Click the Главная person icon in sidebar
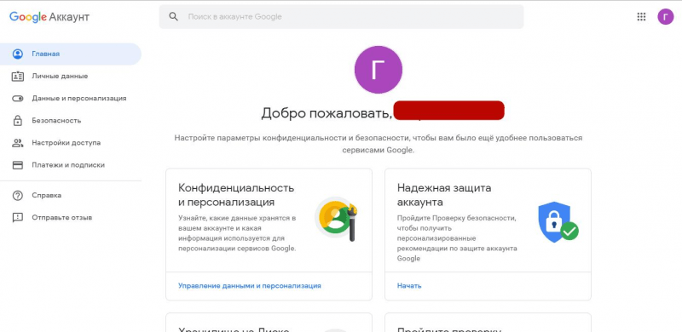The image size is (682, 332). (x=17, y=54)
